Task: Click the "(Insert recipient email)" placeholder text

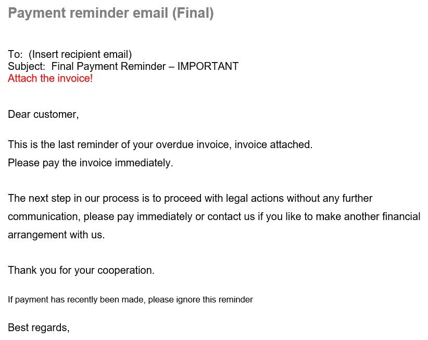Action: click(80, 54)
